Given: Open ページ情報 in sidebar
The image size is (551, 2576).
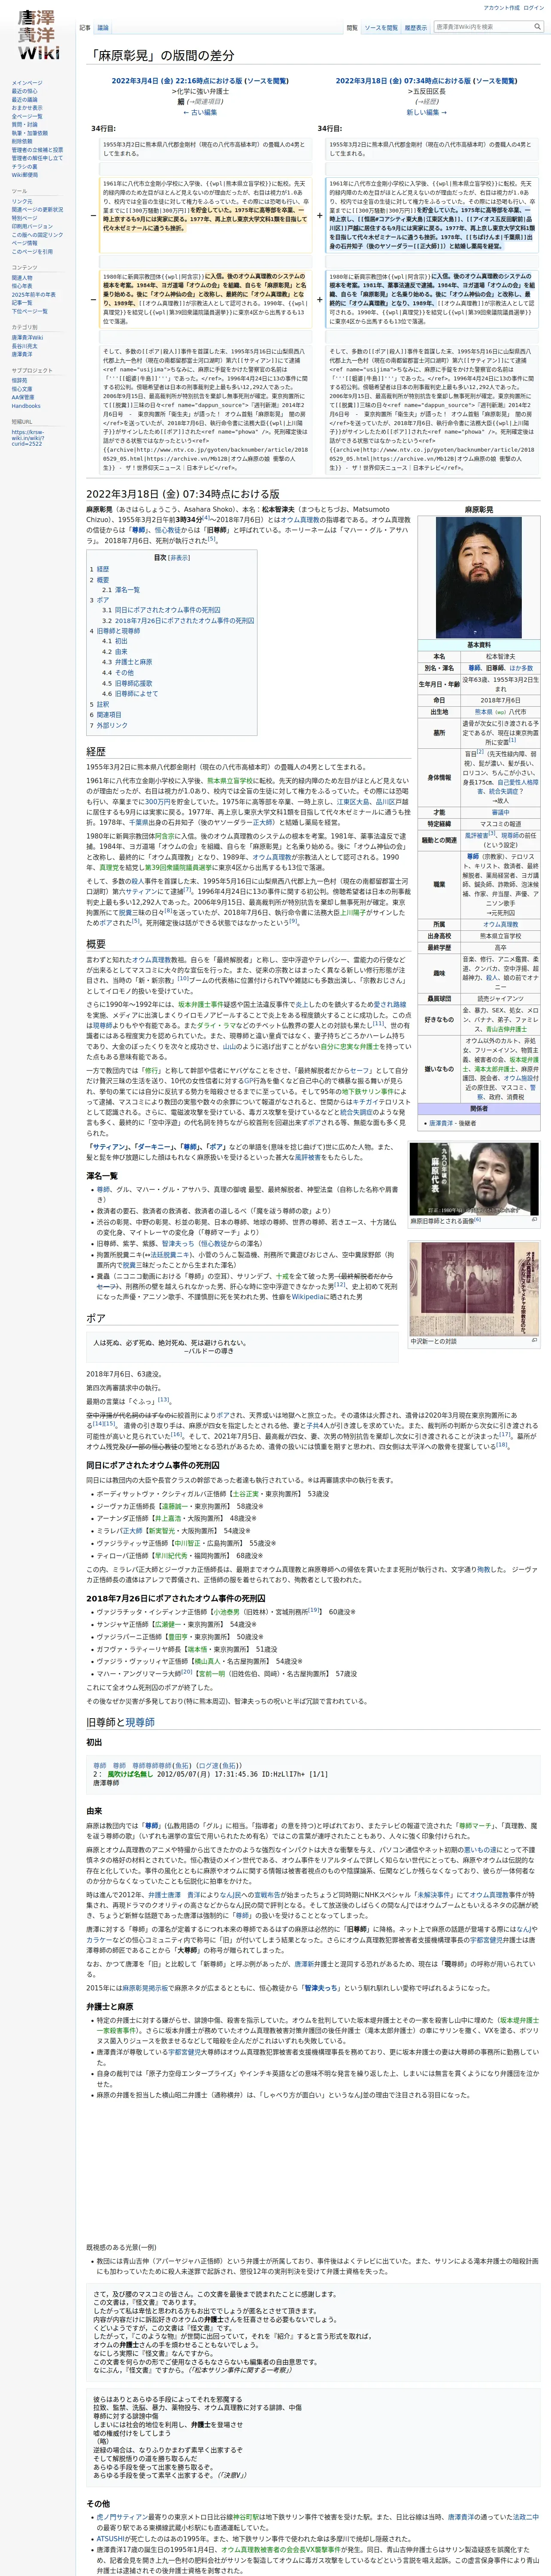Looking at the screenshot, I should point(24,242).
